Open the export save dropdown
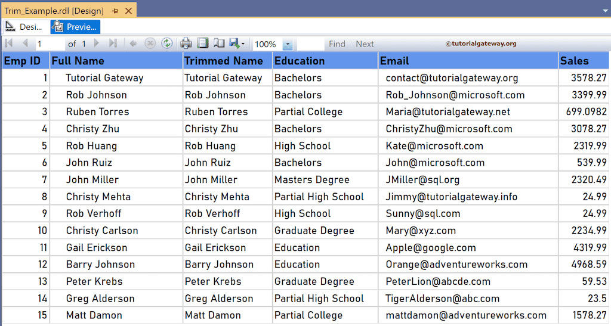This screenshot has height=326, width=611. tap(237, 44)
